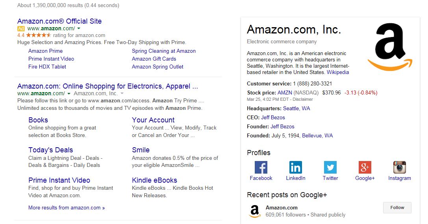Screen dimensions: 428x224
Task: Click the large Amazon logo image
Action: 390,47
